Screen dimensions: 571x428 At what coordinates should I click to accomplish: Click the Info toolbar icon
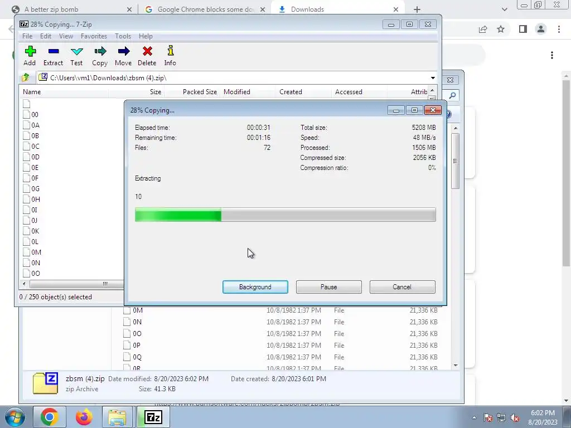pyautogui.click(x=170, y=56)
